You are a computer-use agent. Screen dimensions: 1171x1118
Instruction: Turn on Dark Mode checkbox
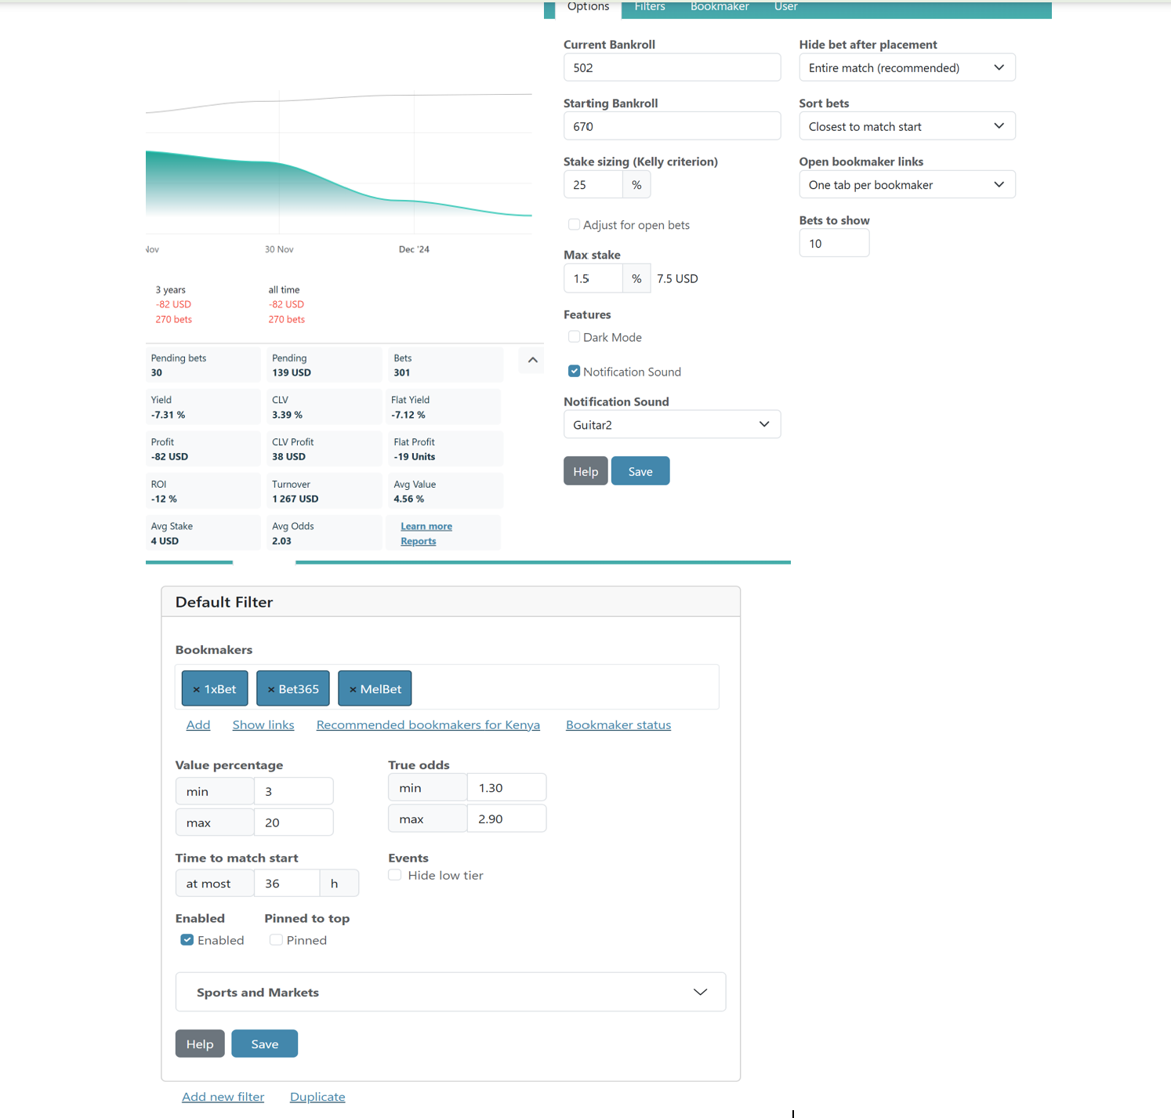[575, 337]
